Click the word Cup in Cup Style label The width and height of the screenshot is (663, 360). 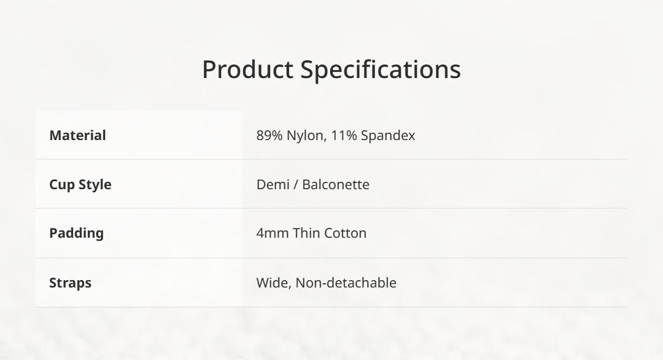(x=61, y=184)
